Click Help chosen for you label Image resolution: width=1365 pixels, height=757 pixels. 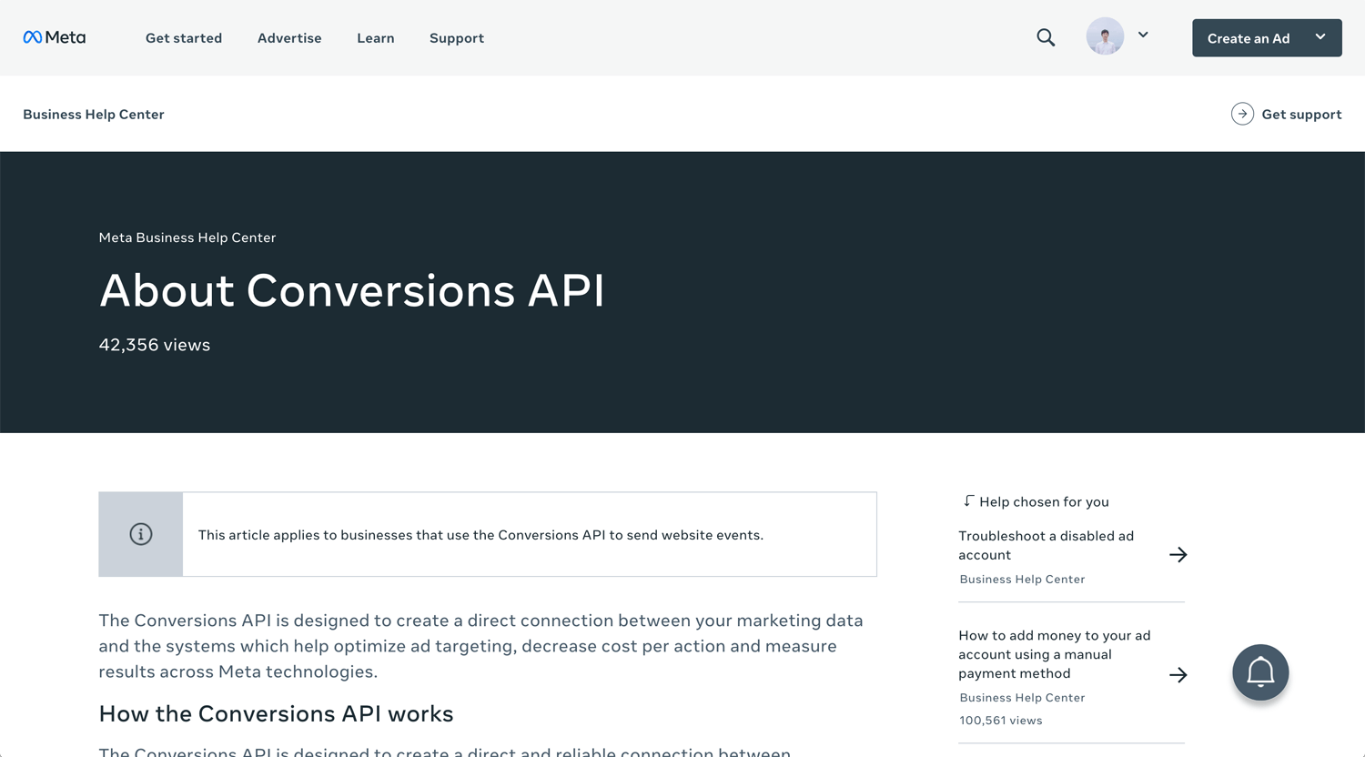tap(1044, 501)
